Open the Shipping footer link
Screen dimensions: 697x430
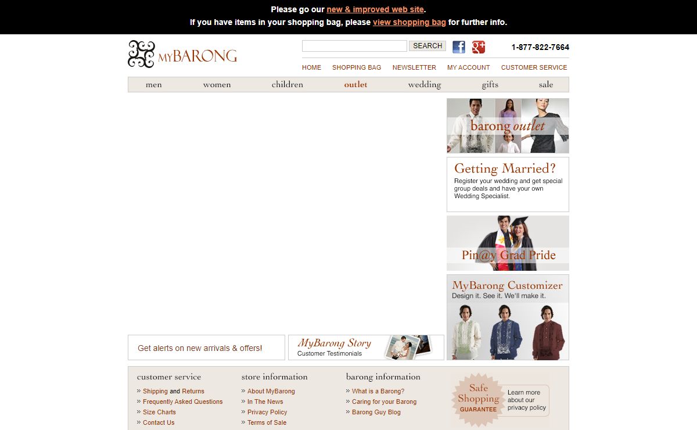pyautogui.click(x=155, y=391)
